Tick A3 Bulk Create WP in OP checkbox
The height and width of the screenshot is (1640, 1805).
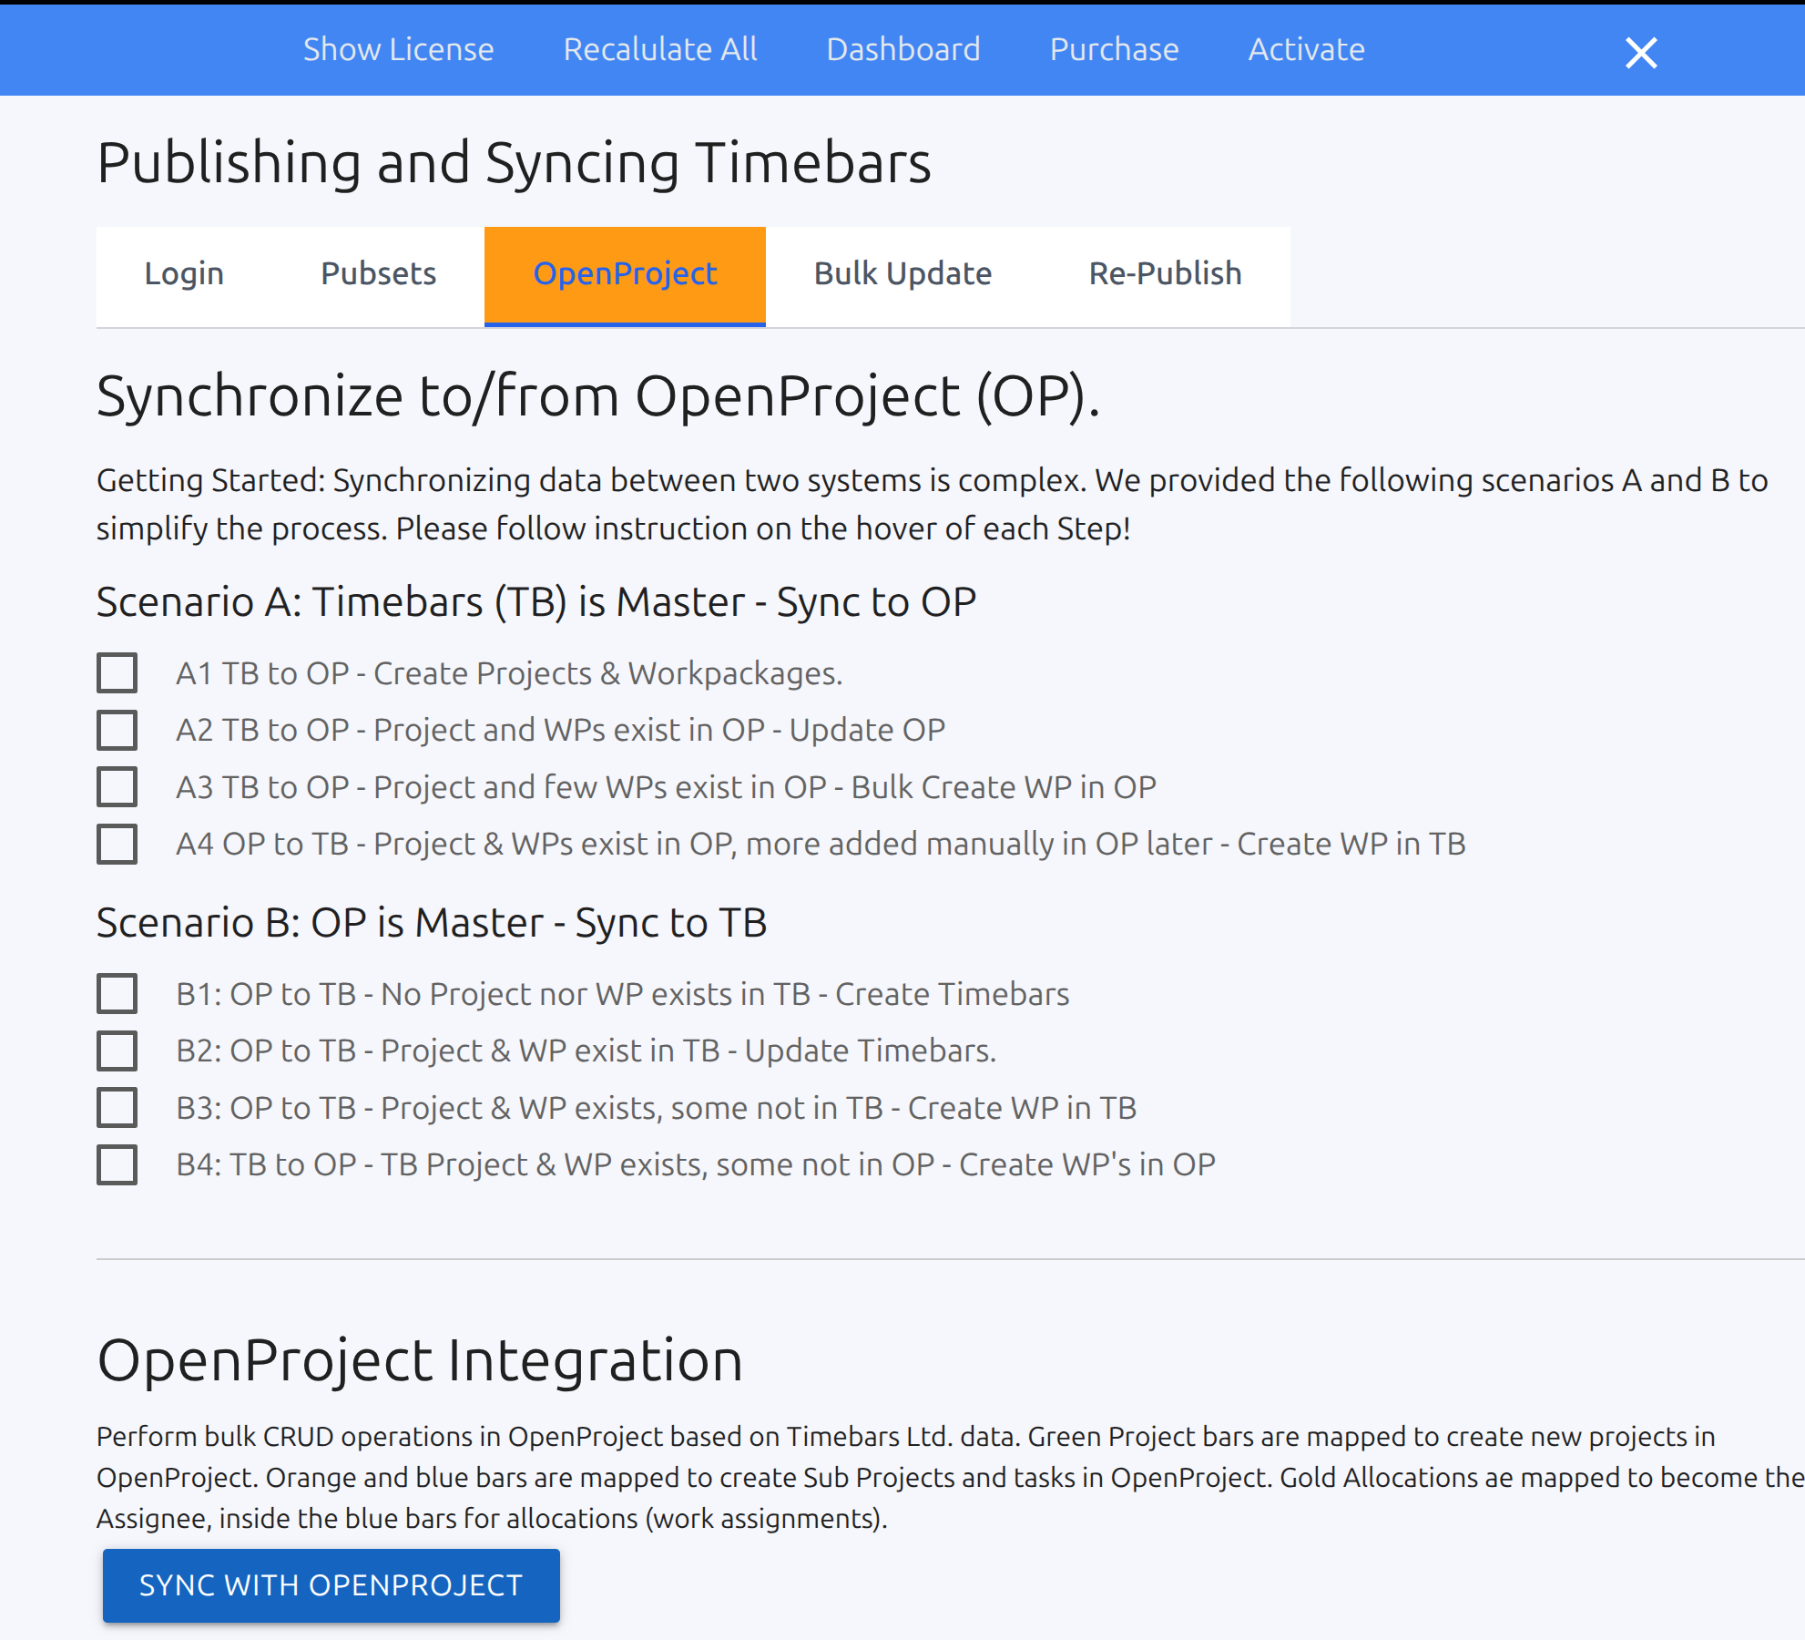pos(117,787)
